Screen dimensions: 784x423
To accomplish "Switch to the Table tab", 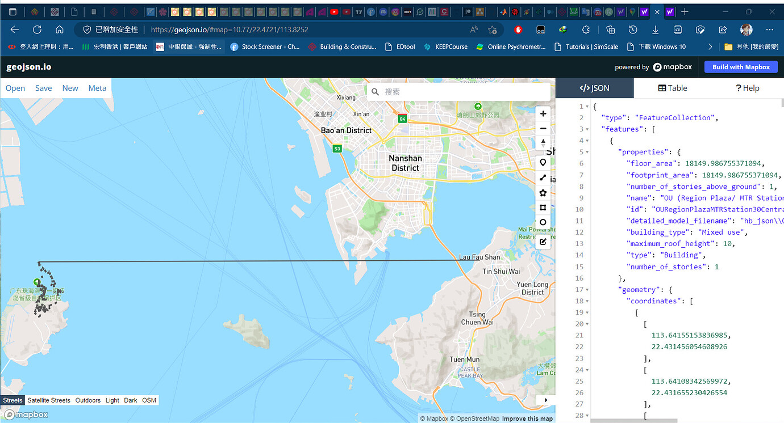I will pos(673,88).
